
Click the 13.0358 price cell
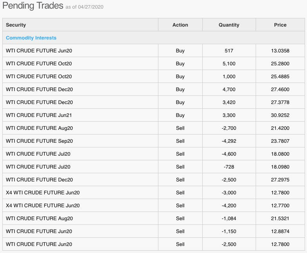(x=280, y=51)
